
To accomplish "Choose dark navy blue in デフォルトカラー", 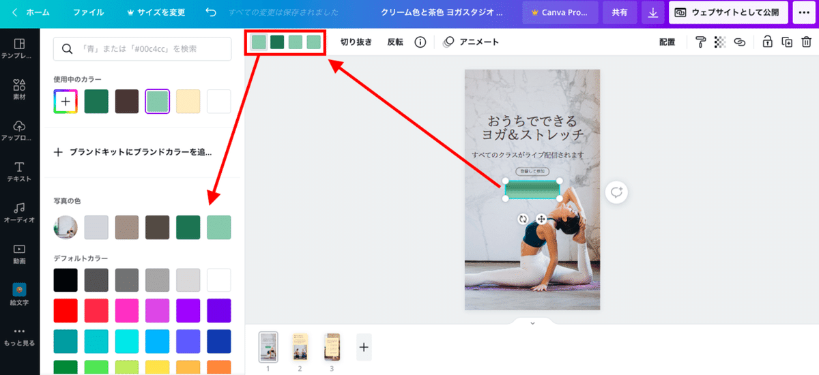I will (x=219, y=340).
